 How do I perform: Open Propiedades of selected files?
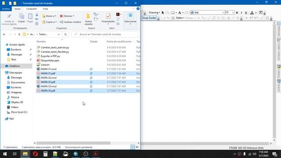click(108, 18)
